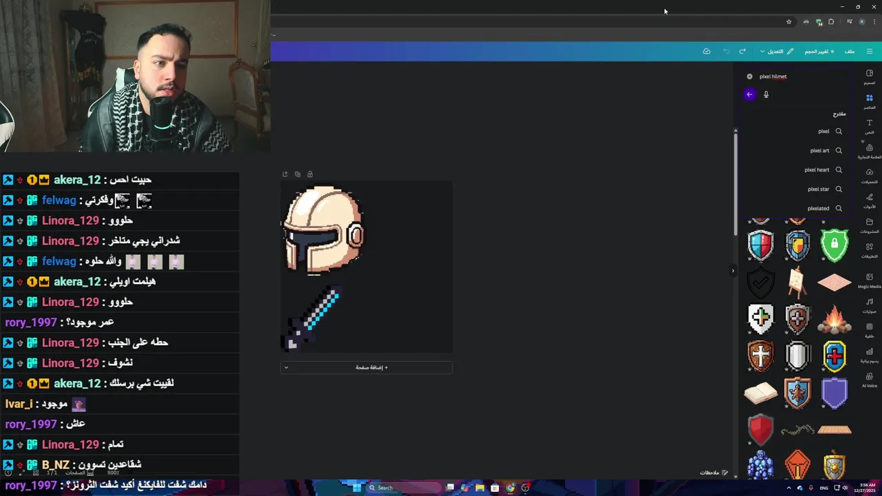Image resolution: width=882 pixels, height=496 pixels.
Task: Pick the white shield with green cross
Action: click(761, 319)
